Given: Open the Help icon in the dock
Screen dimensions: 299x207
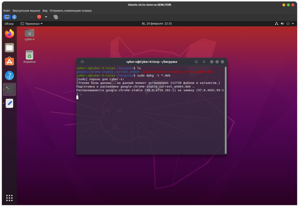Looking at the screenshot, I should pos(9,76).
